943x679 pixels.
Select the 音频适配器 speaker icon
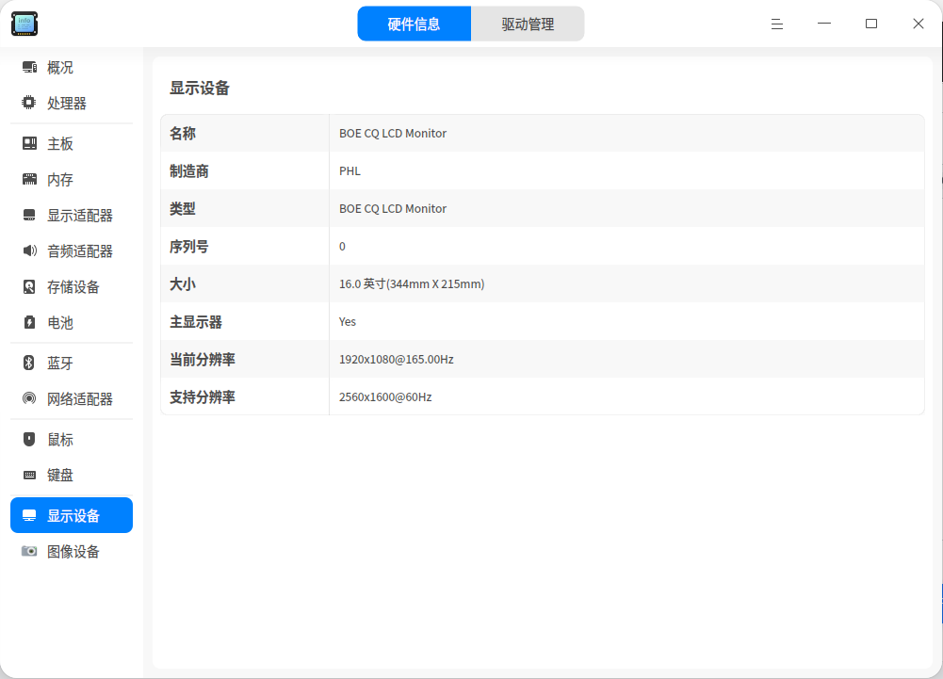point(29,251)
